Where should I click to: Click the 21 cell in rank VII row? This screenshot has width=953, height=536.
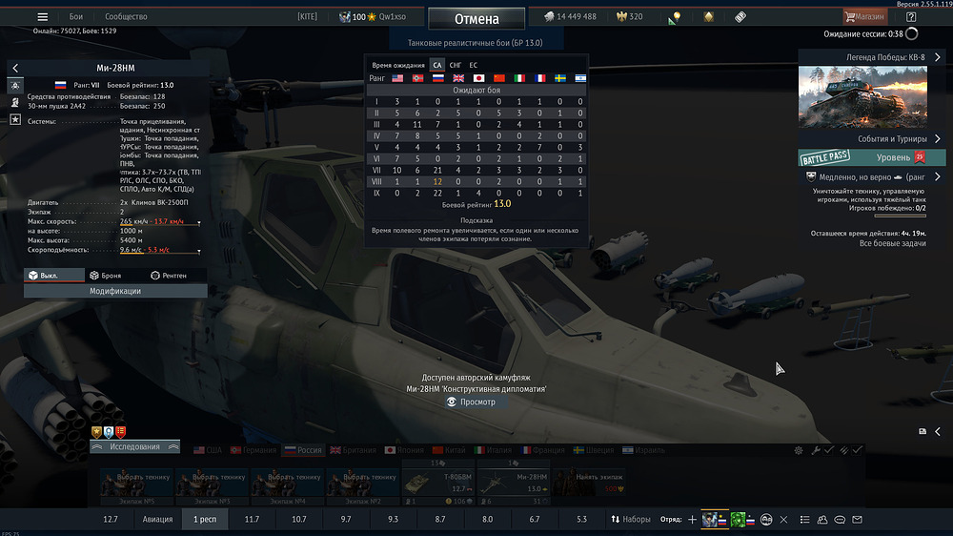tap(437, 171)
